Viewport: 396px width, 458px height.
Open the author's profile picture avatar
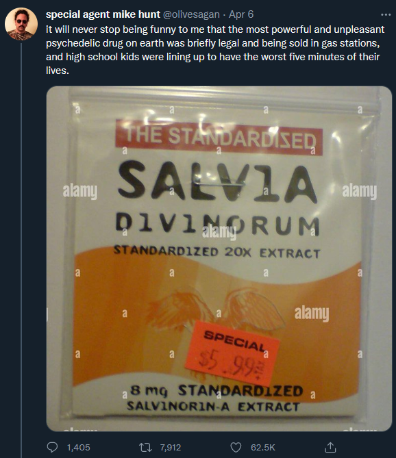click(21, 24)
